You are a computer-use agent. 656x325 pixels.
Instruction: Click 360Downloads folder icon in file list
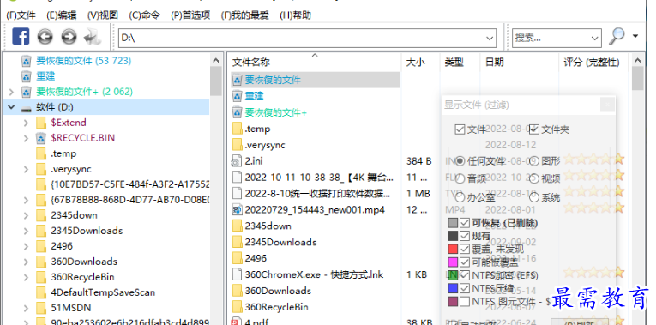pos(238,291)
